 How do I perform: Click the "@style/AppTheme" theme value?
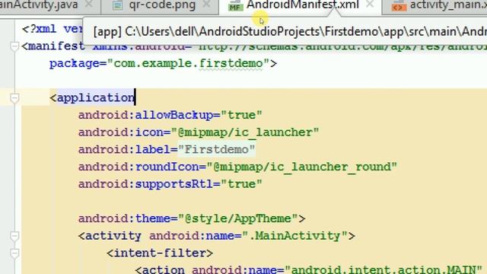point(238,218)
